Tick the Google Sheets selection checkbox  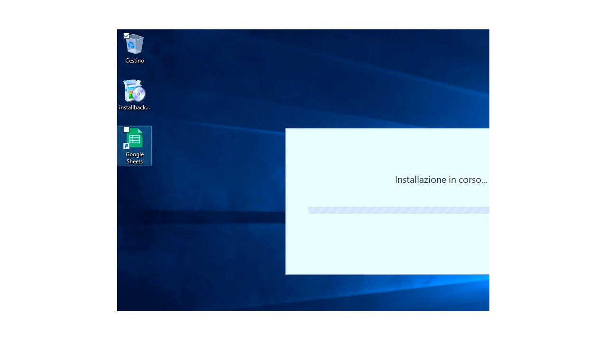click(x=126, y=130)
